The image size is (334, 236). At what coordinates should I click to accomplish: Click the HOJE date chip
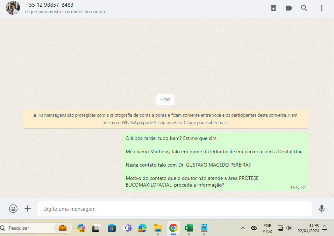click(x=165, y=100)
